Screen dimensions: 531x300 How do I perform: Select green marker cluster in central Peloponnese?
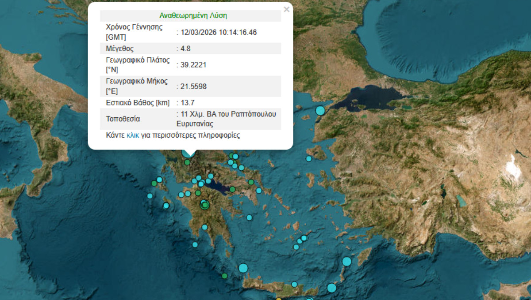[204, 205]
